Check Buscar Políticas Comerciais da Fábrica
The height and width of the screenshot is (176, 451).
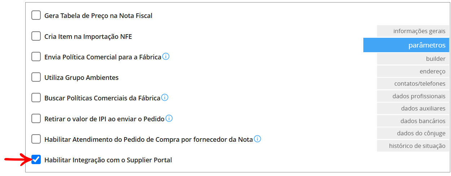36,98
